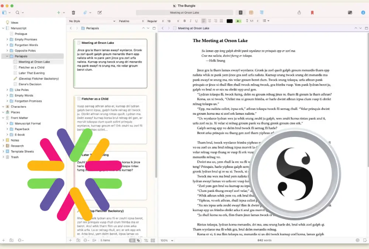Viewport: 369px width, 249px height.
Task: Select the Characters folder in binder
Action: [x=18, y=107]
